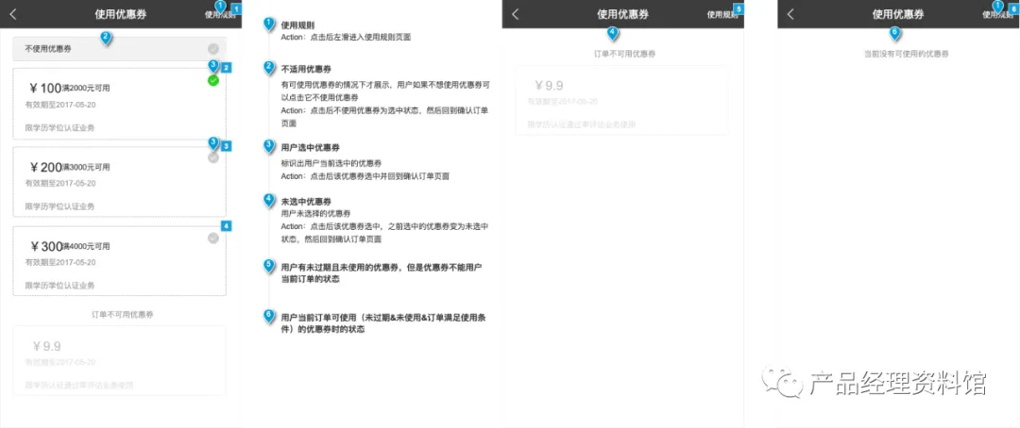The width and height of the screenshot is (1020, 428).
Task: Go back from the 订单不可用优惠券-only screen
Action: click(516, 14)
